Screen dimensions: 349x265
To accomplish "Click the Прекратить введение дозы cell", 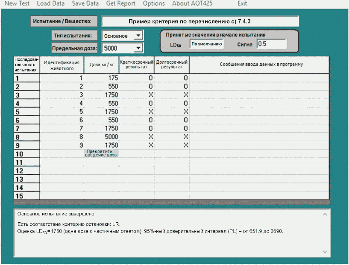I will pos(102,153).
